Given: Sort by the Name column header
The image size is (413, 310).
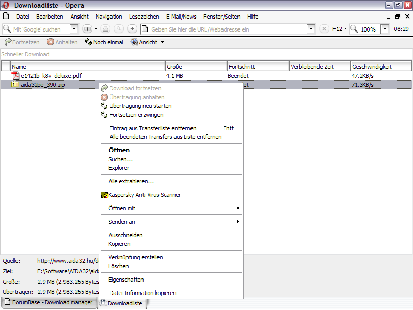Looking at the screenshot, I should click(x=88, y=67).
